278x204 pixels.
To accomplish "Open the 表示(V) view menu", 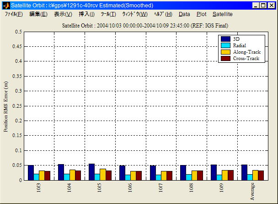I will 63,14.
